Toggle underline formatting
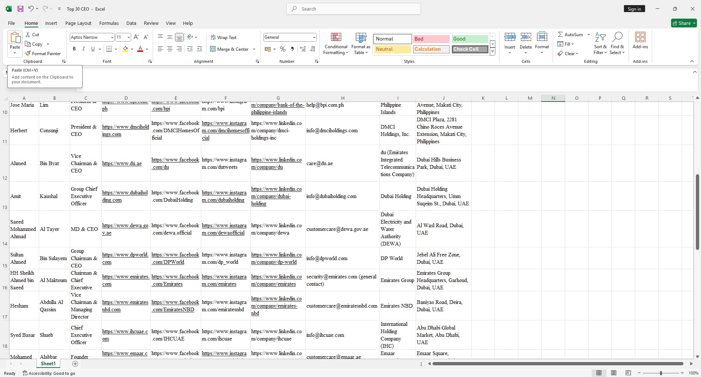 [93, 49]
